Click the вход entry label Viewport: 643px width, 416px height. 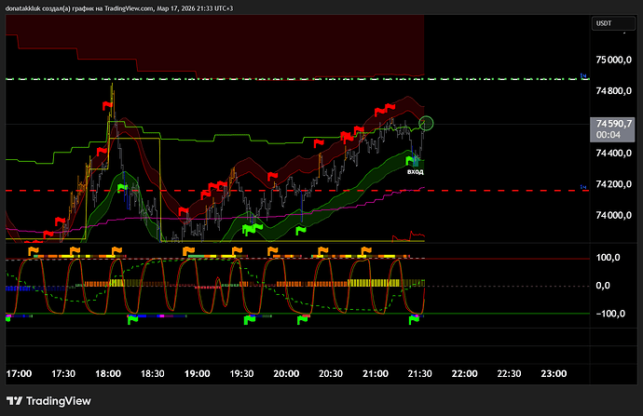[416, 172]
